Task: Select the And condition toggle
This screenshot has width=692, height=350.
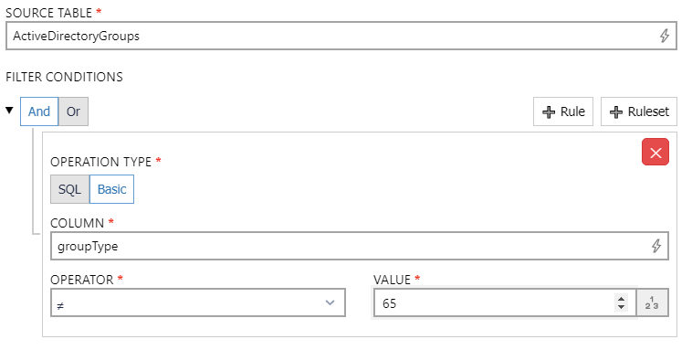Action: point(39,111)
